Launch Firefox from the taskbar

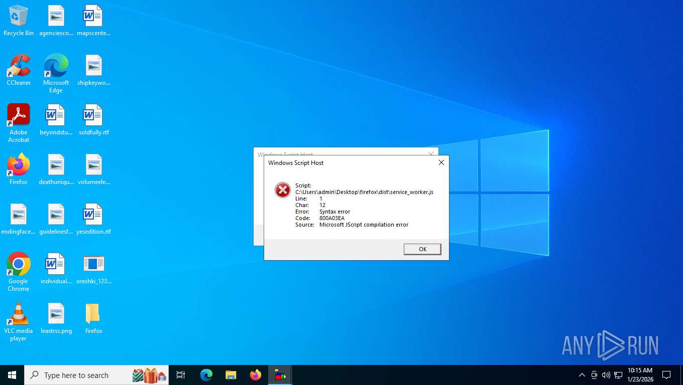[x=255, y=375]
